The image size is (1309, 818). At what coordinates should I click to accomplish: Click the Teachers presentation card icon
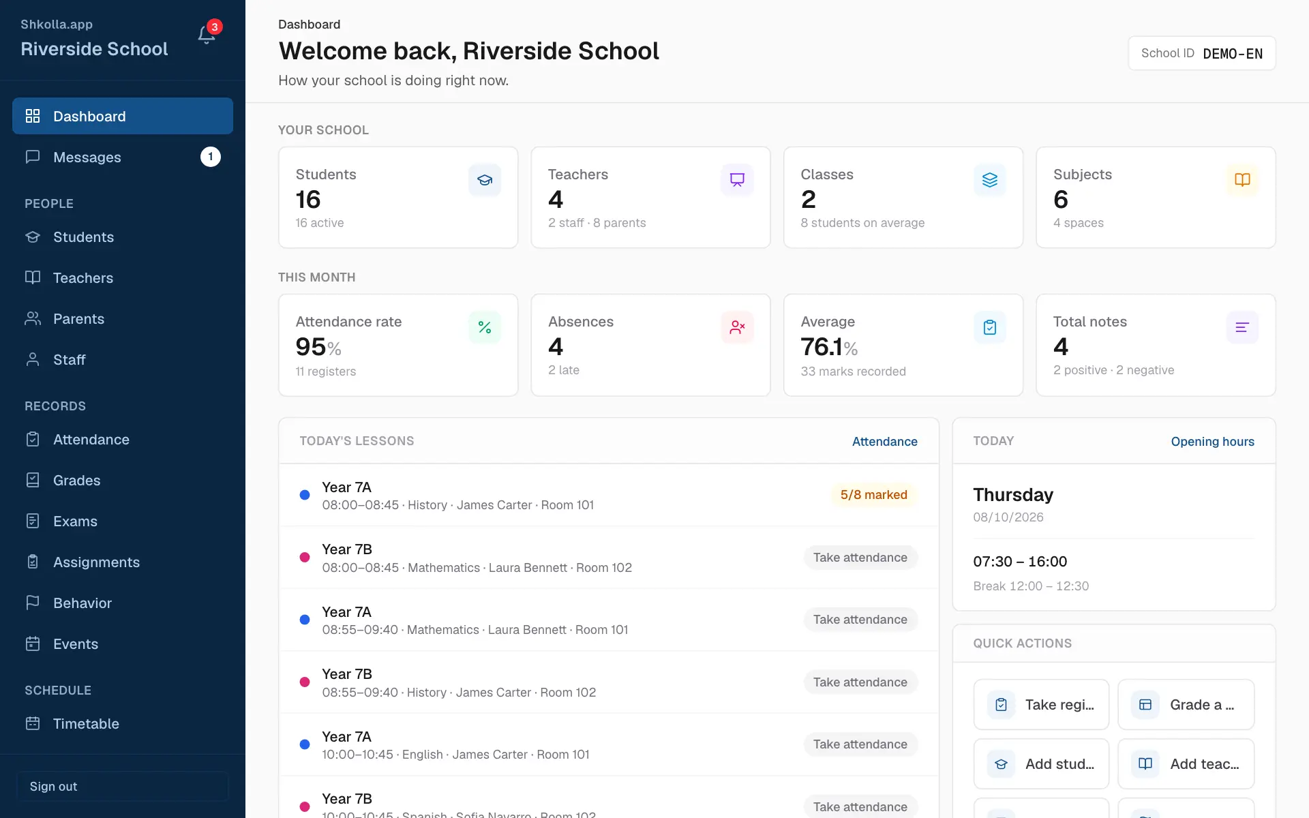click(x=737, y=180)
